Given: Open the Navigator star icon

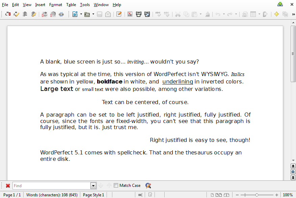Looking at the screenshot, I should pos(276,14).
